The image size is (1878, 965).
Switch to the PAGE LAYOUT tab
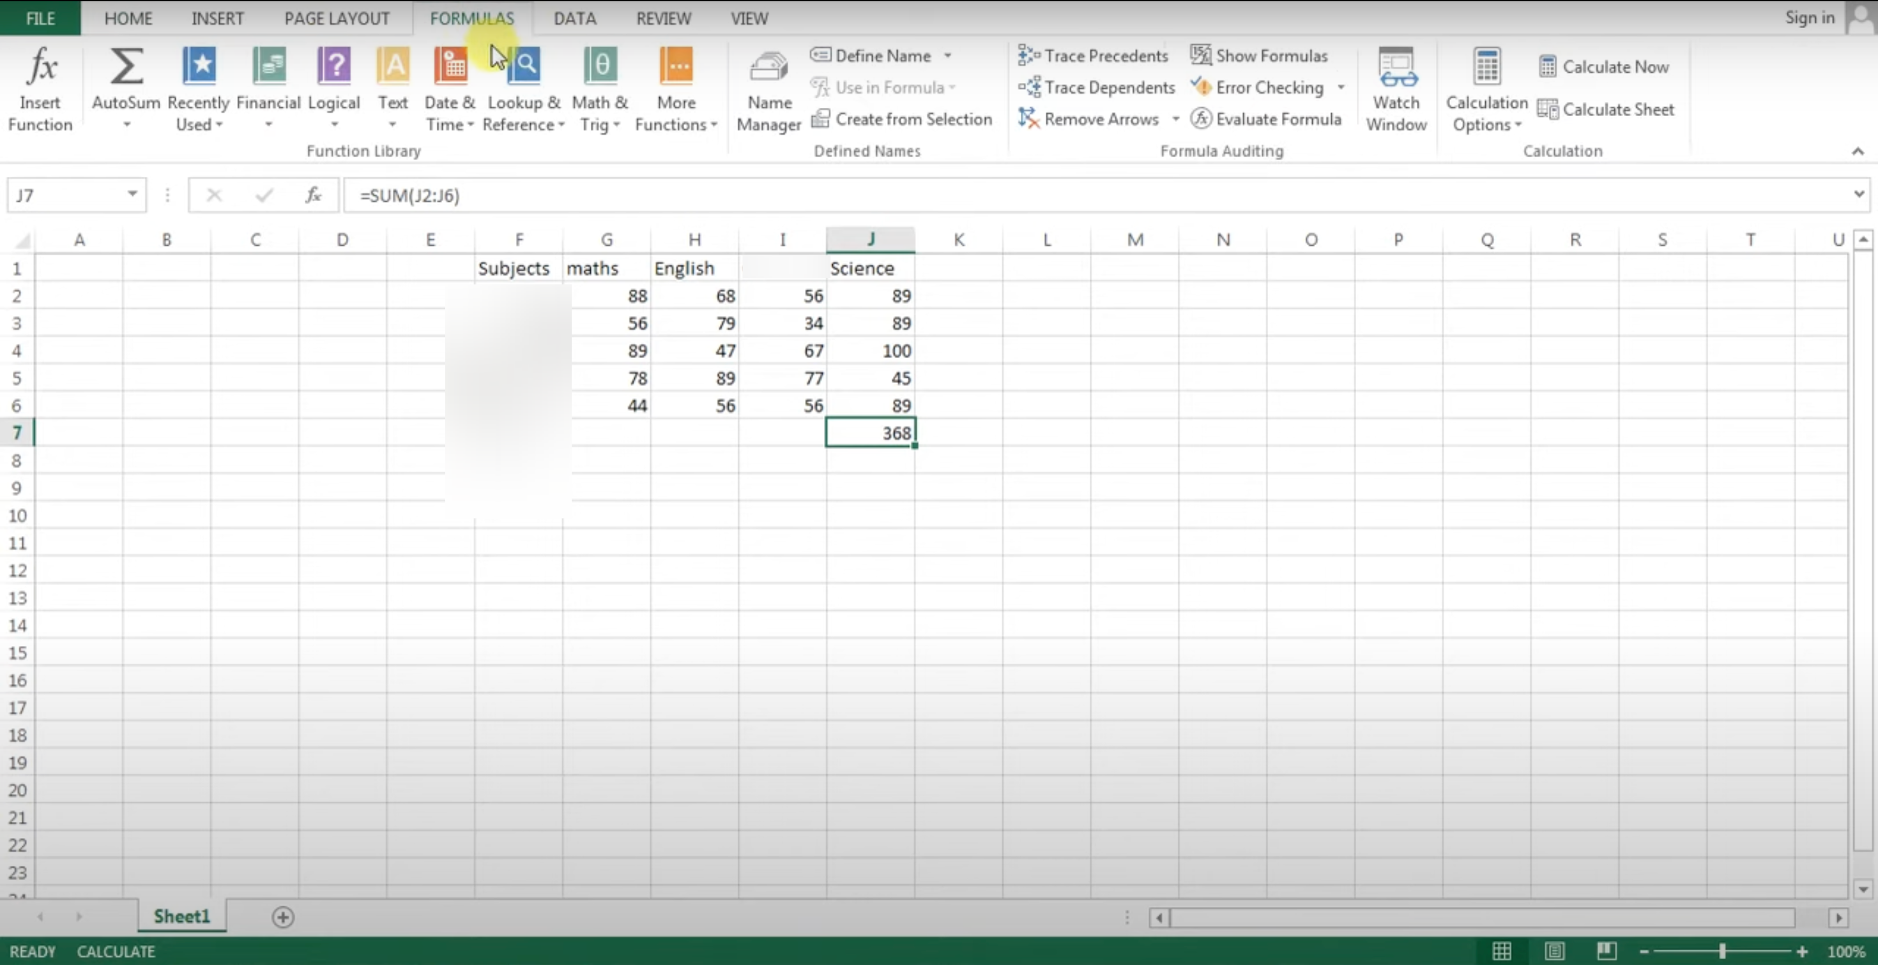coord(337,19)
